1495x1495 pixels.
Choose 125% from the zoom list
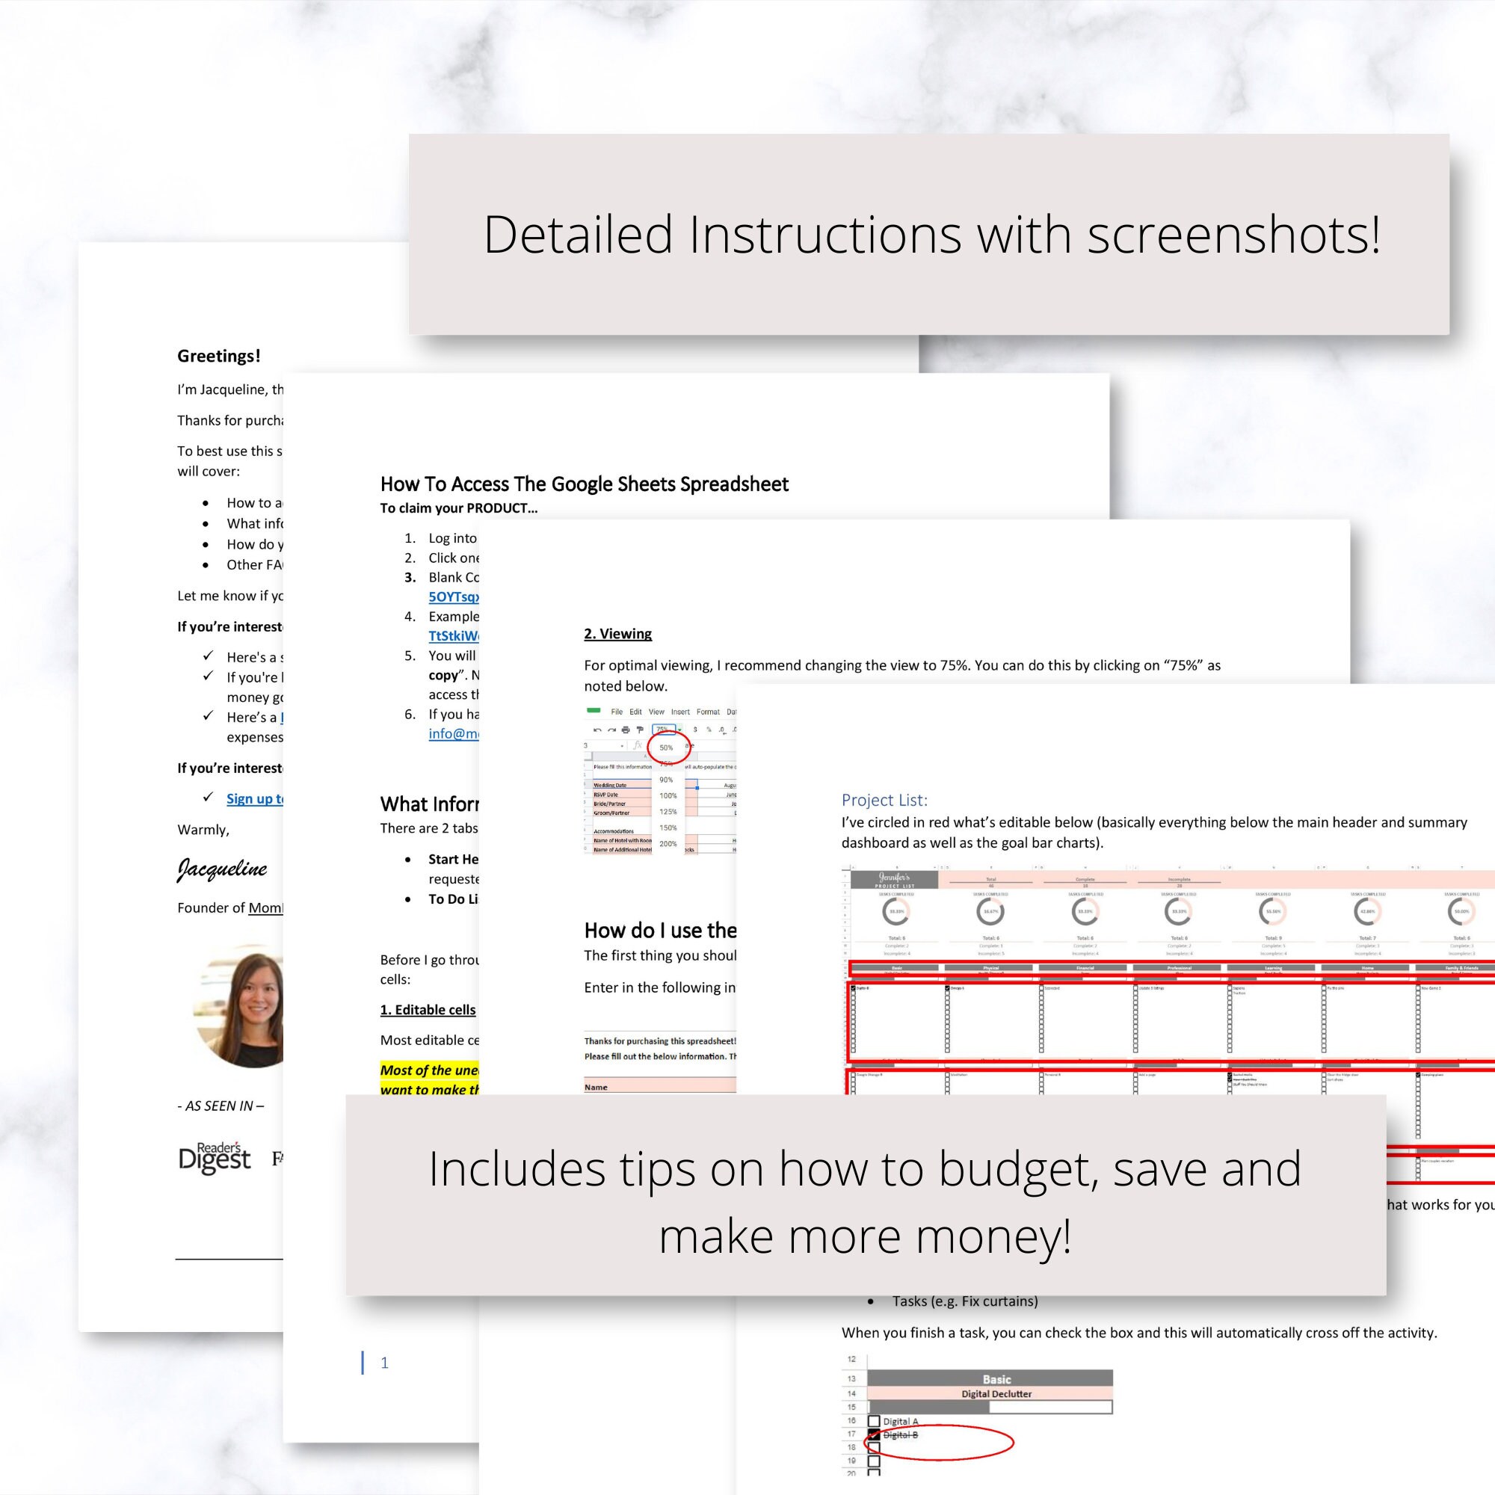(x=668, y=812)
